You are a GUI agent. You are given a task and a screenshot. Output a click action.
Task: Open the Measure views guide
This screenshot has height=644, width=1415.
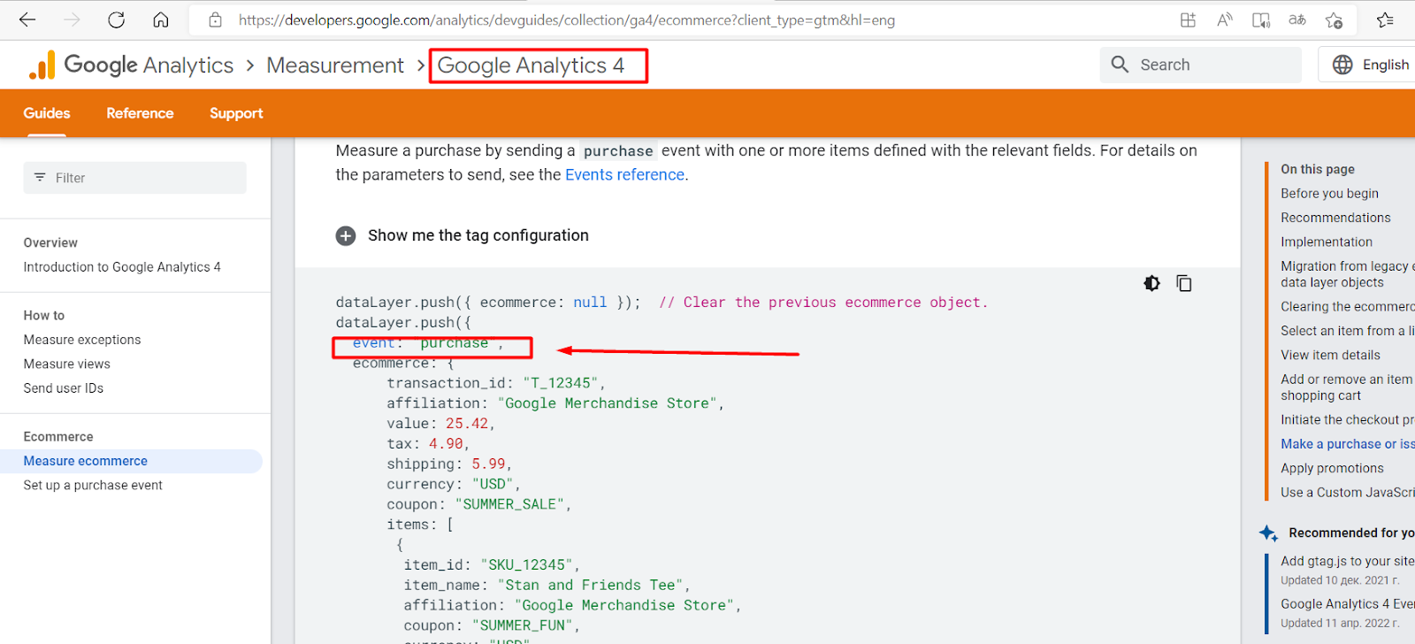tap(67, 364)
